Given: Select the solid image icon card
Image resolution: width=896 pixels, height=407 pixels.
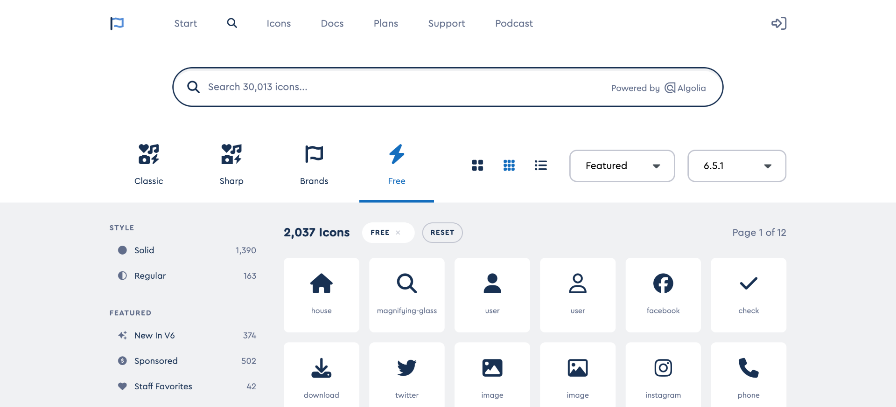Looking at the screenshot, I should (x=492, y=375).
